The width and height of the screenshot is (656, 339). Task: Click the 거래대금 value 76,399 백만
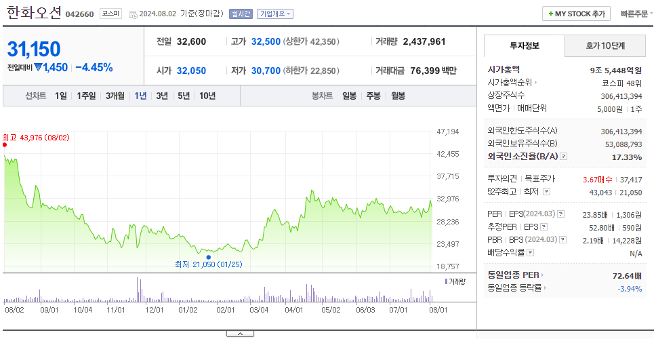434,71
